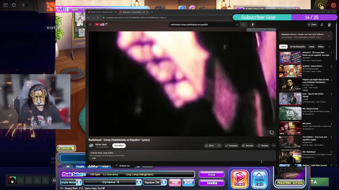Image resolution: width=339 pixels, height=190 pixels.
Task: Click the miniplayer icon on video corner
Action: pyautogui.click(x=272, y=132)
